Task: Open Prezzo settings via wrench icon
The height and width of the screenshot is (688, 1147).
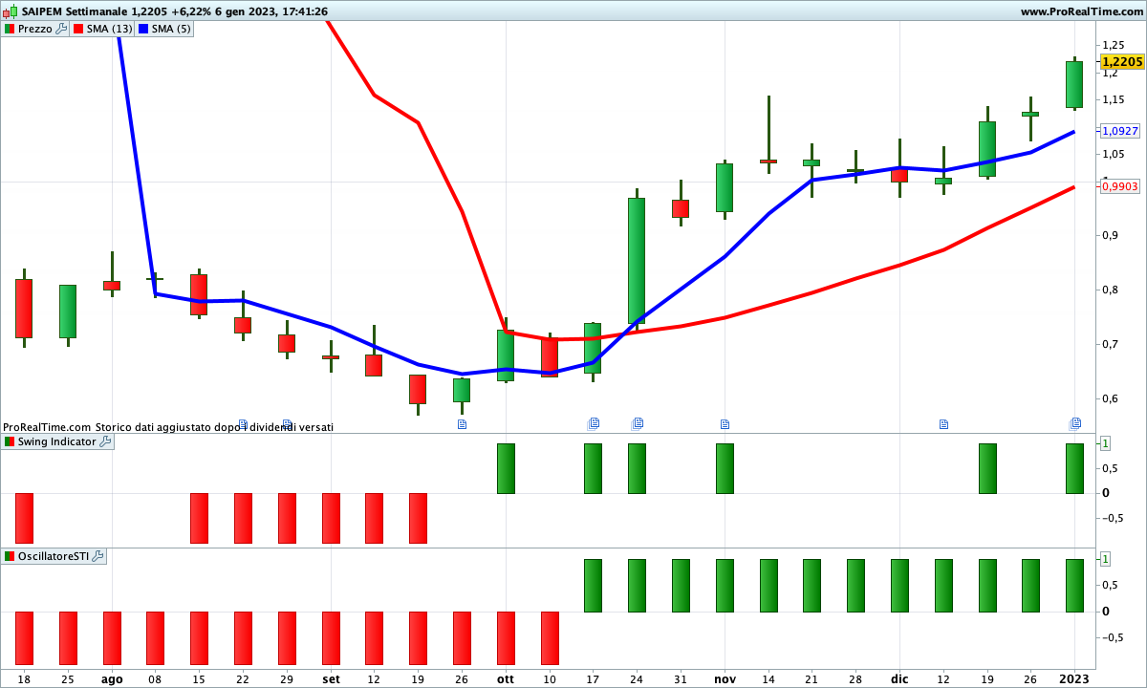Action: pos(61,29)
